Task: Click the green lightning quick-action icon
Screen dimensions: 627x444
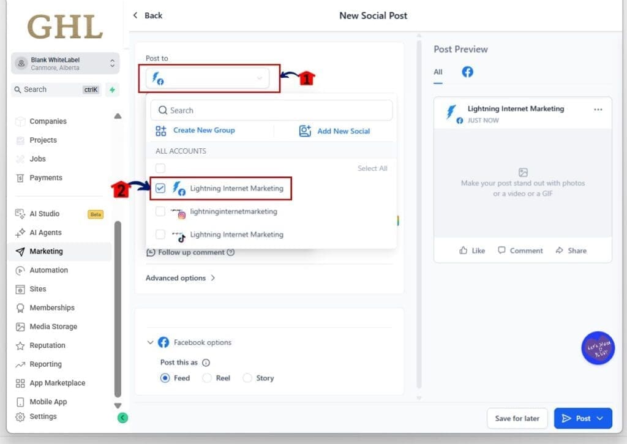Action: [113, 90]
